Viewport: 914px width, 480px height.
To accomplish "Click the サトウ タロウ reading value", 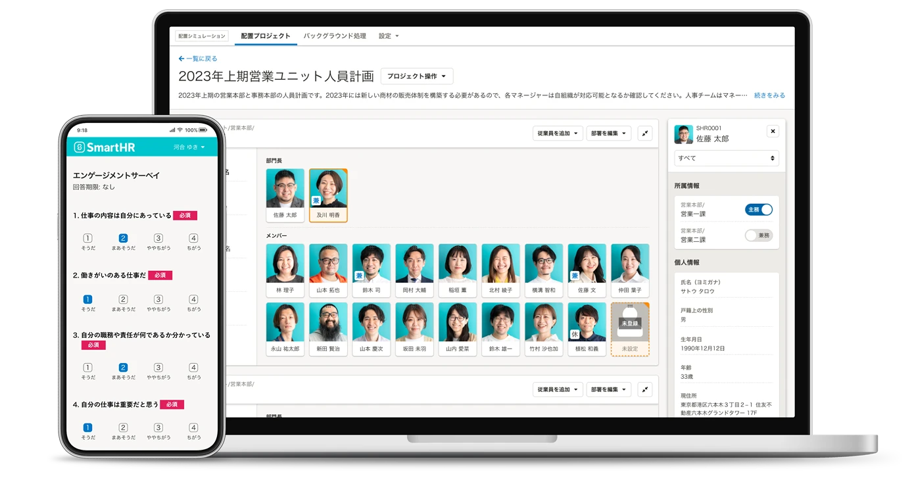I will coord(698,291).
